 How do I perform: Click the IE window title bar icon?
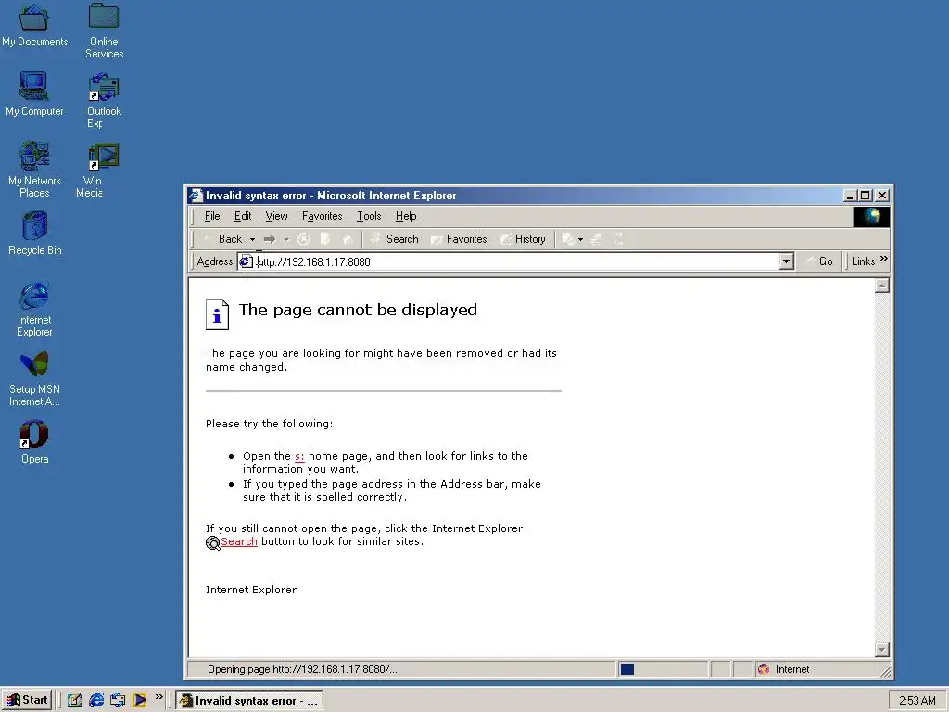[196, 196]
